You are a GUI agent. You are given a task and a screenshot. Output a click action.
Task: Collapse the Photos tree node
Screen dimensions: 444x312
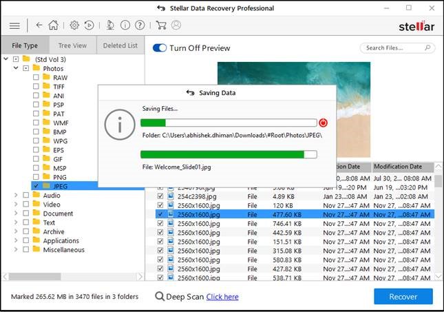tap(16, 68)
